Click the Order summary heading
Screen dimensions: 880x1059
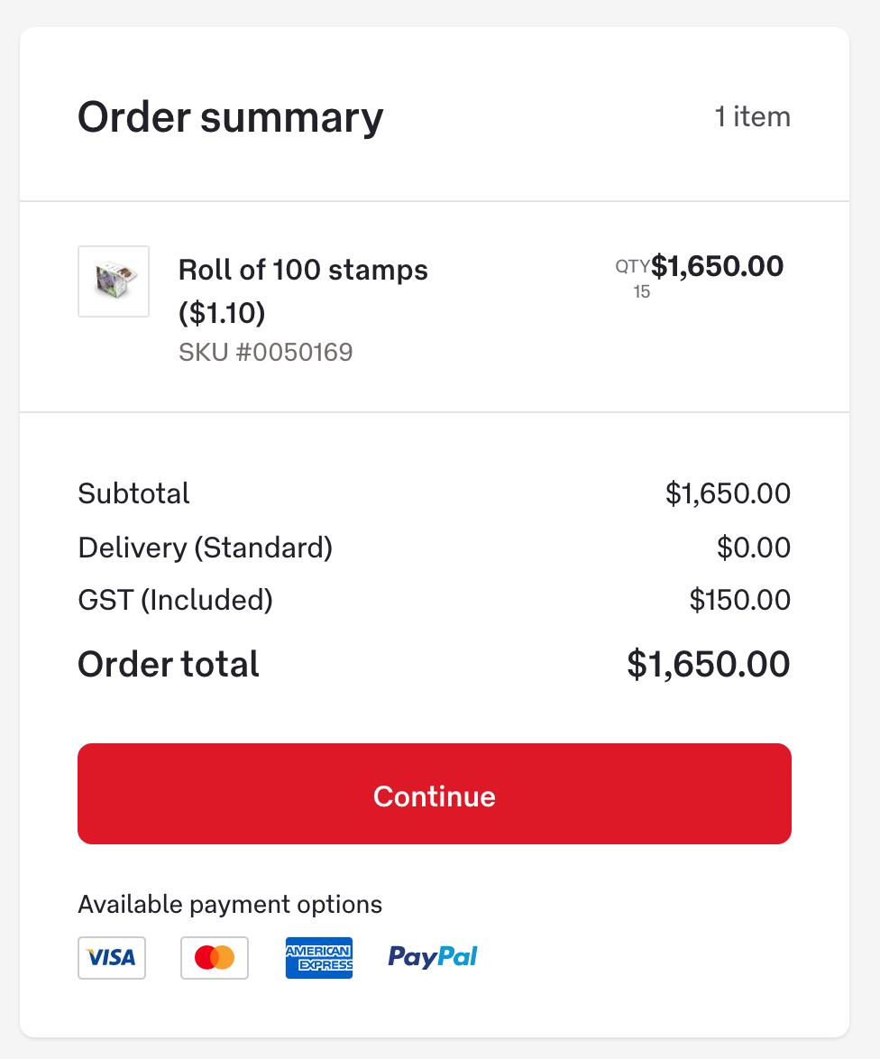(x=231, y=117)
